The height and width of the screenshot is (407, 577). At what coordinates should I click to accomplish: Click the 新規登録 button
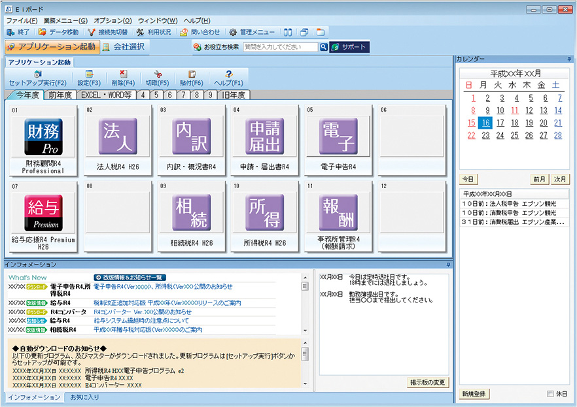[474, 394]
